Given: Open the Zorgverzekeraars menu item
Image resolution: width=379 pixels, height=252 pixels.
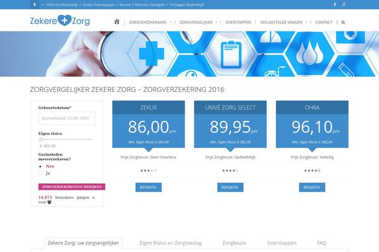Looking at the screenshot, I should click(148, 23).
